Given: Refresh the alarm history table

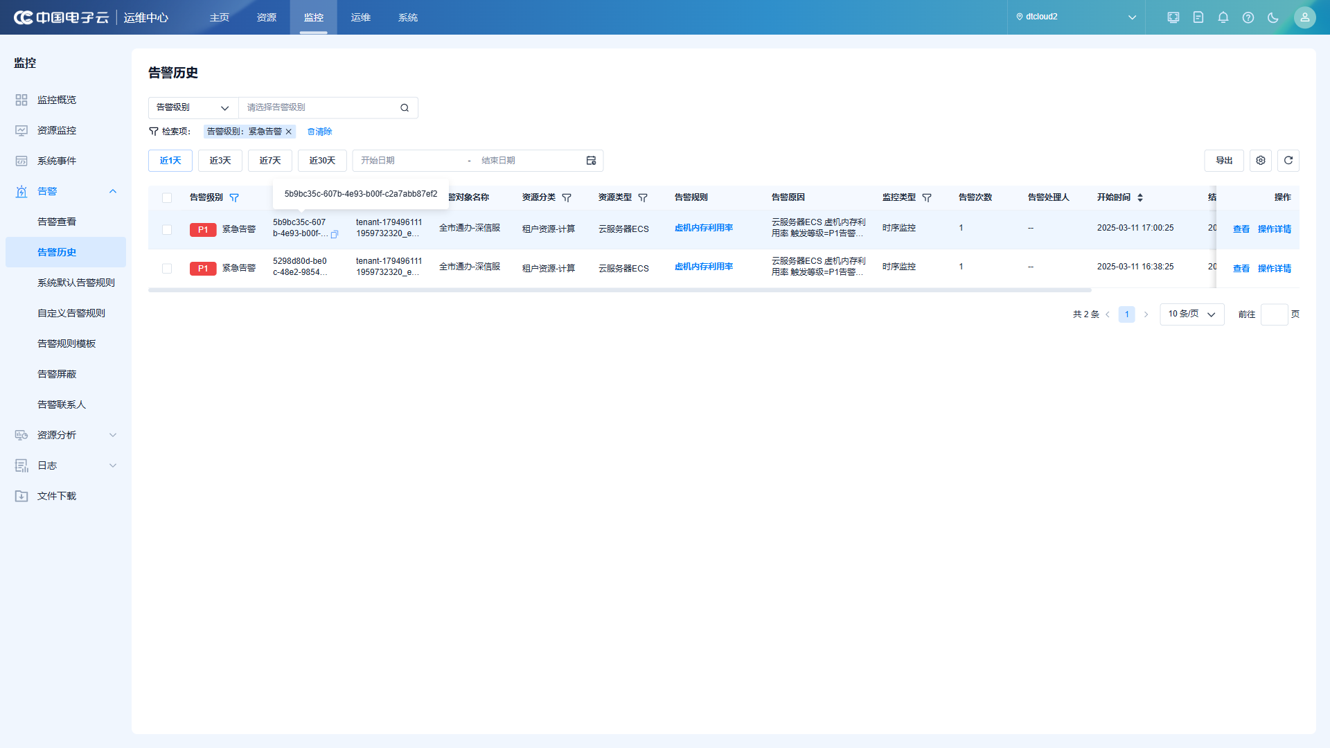Looking at the screenshot, I should pos(1288,161).
